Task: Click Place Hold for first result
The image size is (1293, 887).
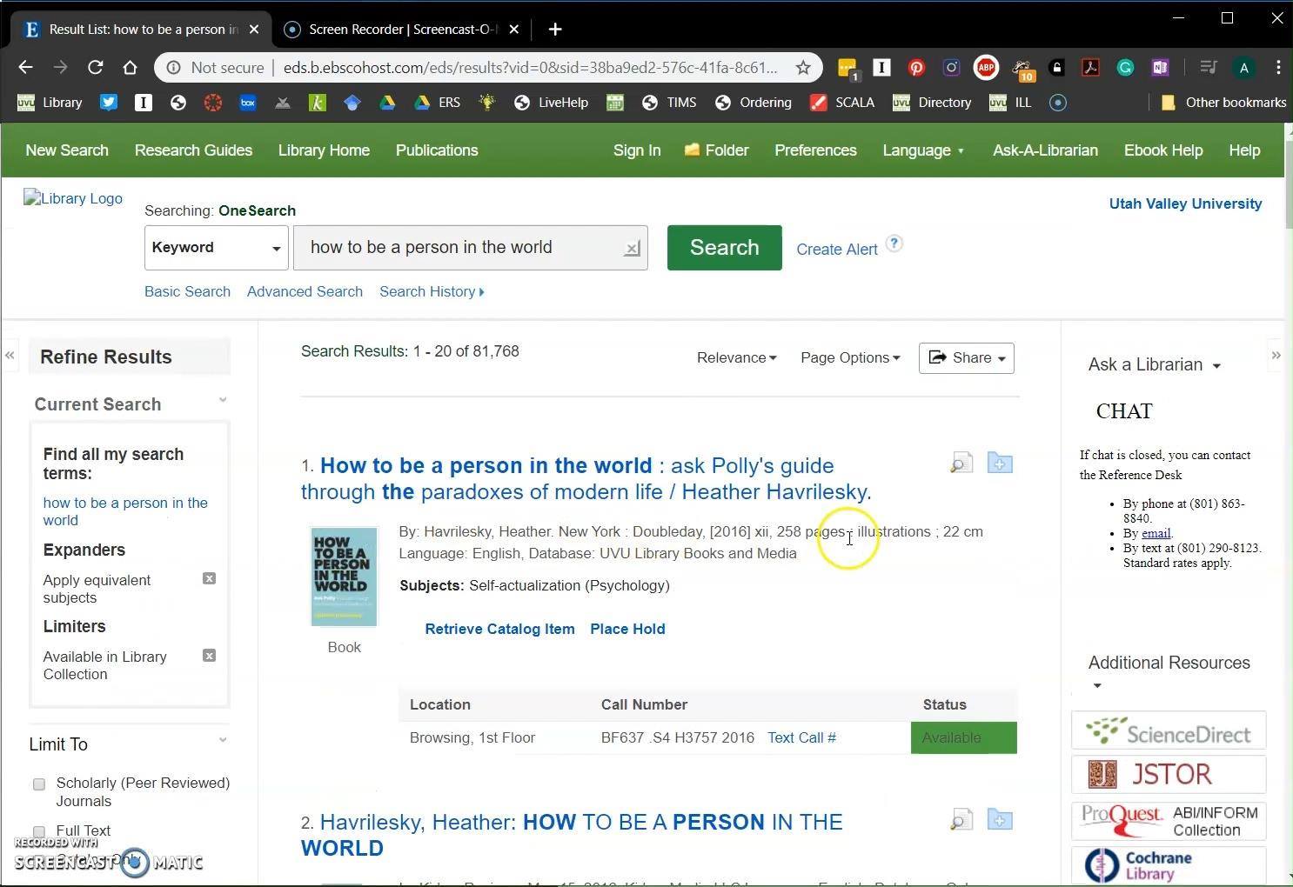Action: [x=627, y=629]
